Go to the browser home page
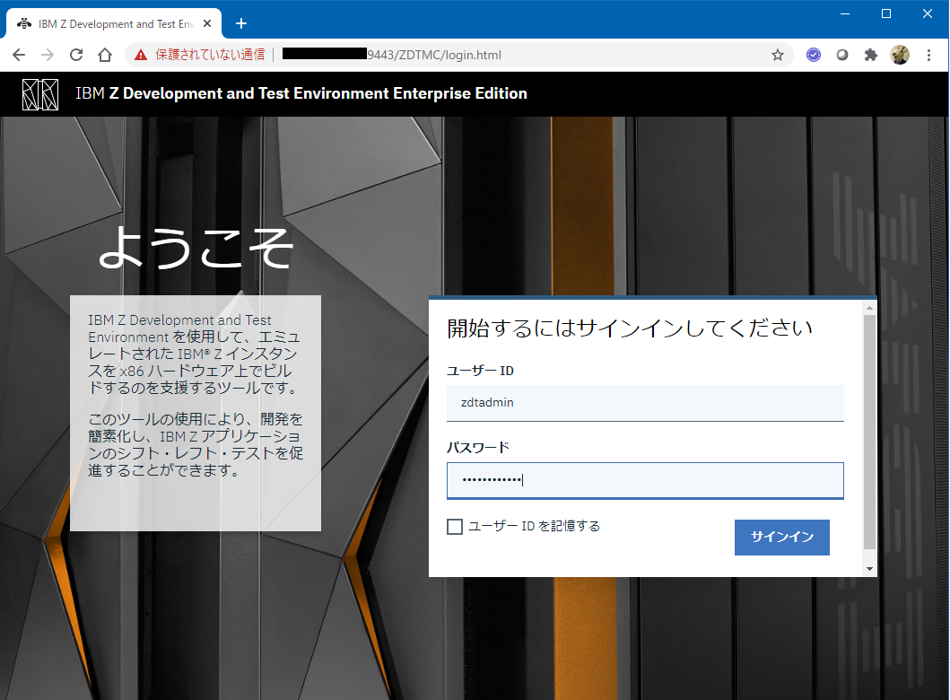This screenshot has width=950, height=700. tap(105, 55)
